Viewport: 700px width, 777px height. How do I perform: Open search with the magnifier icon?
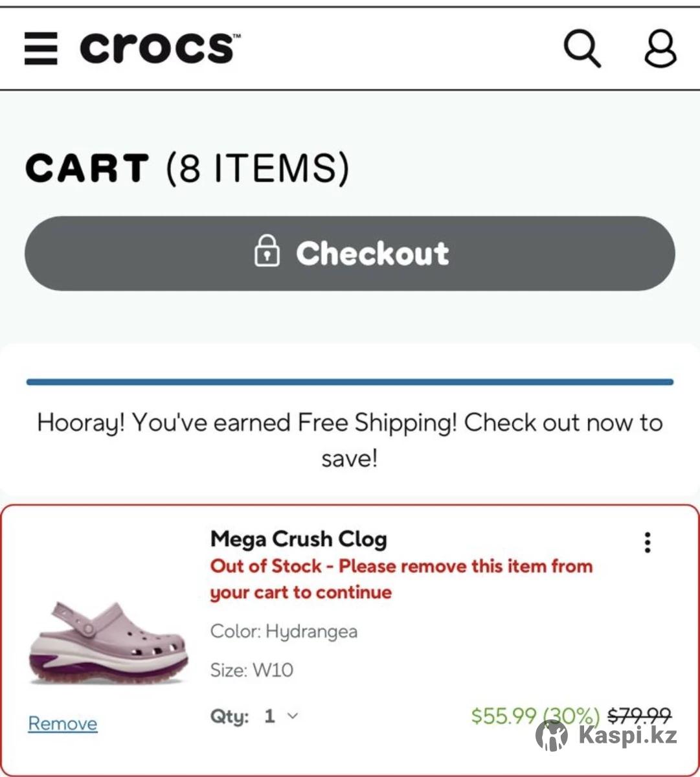tap(582, 49)
